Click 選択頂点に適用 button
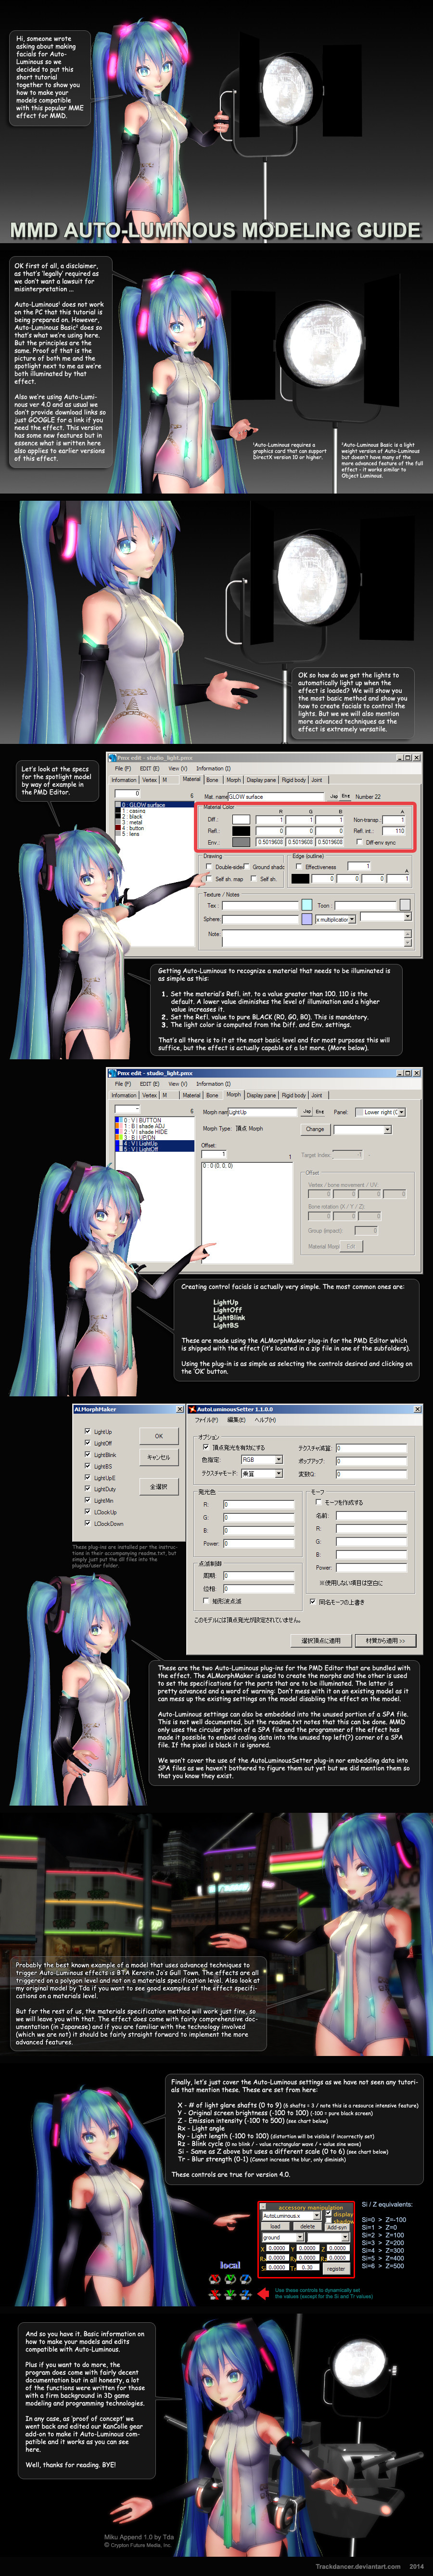The image size is (433, 2576). (321, 1641)
